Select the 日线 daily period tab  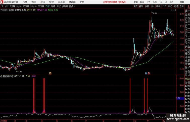coord(47,6)
